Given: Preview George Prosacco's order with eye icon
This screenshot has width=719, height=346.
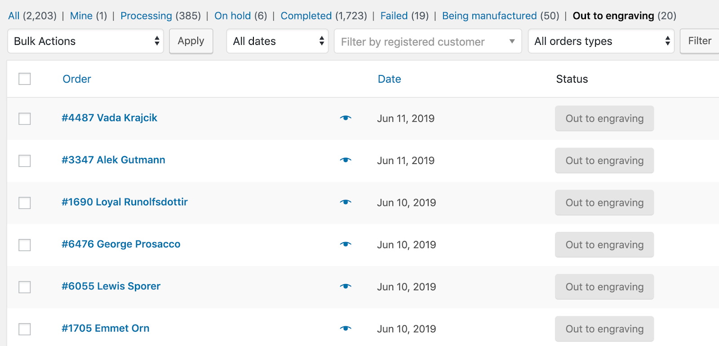Looking at the screenshot, I should (346, 244).
